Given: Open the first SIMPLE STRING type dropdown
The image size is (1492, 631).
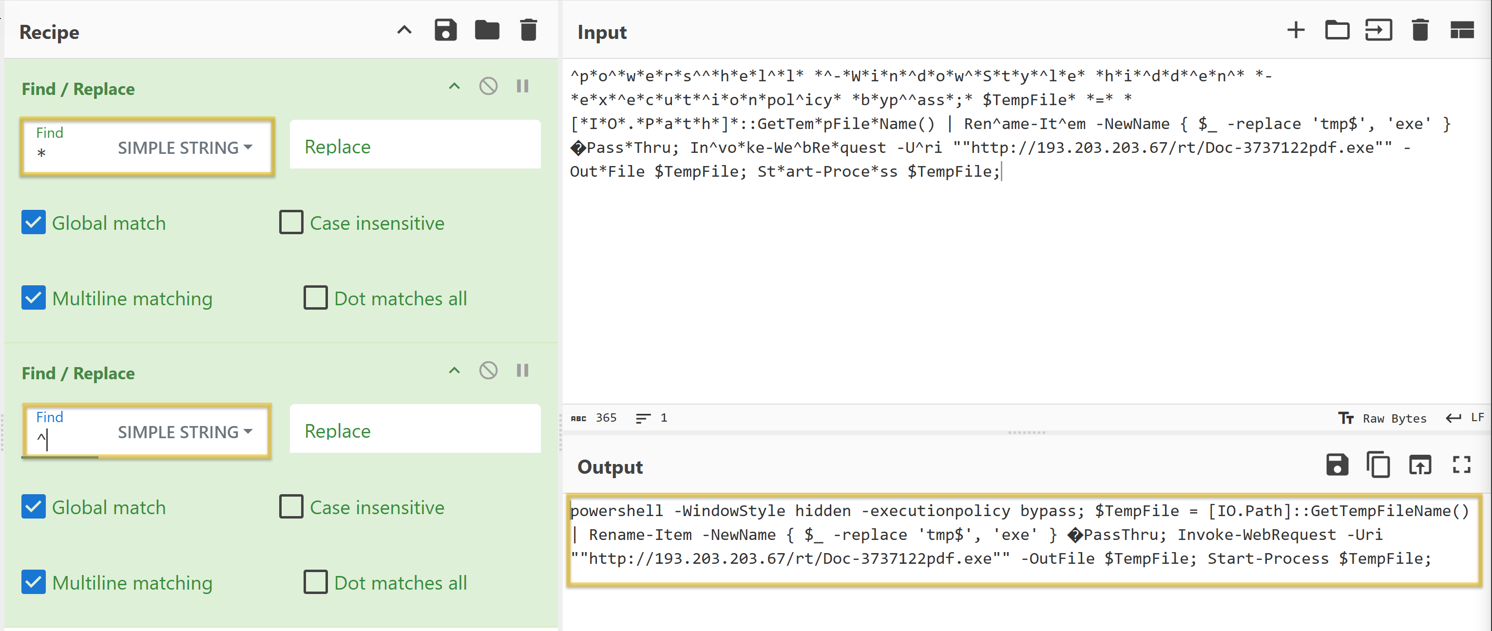Looking at the screenshot, I should click(x=185, y=148).
